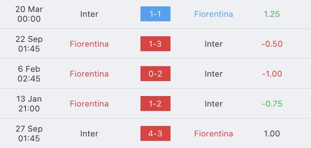Click the -0.50 handicap value
The image size is (311, 148).
click(x=272, y=44)
